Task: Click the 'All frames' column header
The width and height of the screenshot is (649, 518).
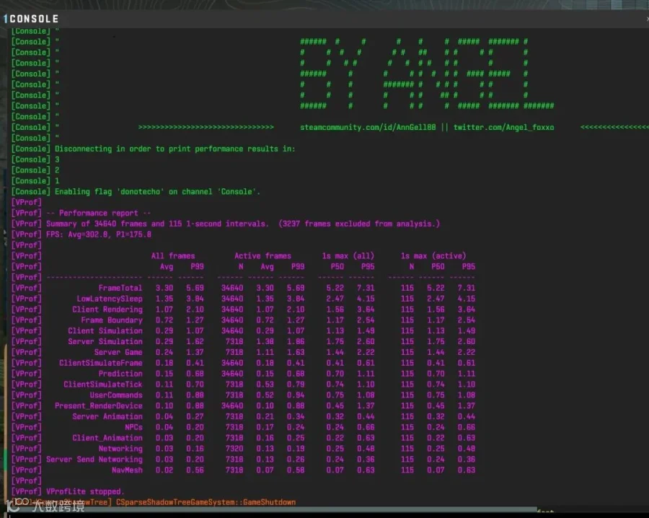Action: [173, 256]
